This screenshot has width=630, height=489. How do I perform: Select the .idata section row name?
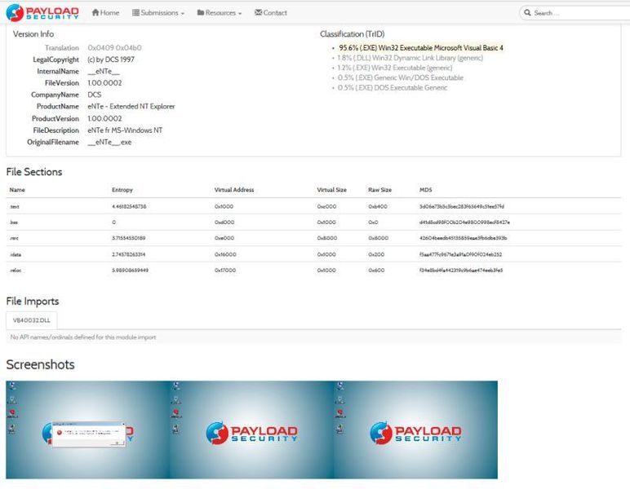(16, 254)
